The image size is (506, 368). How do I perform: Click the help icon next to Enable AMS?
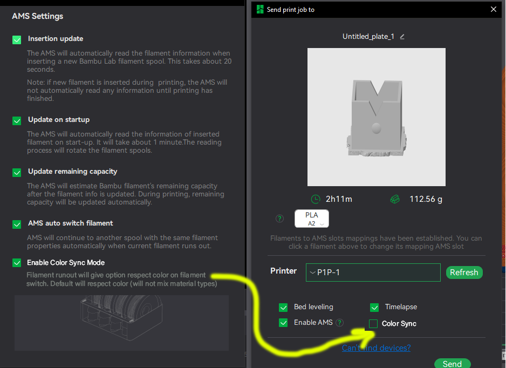point(339,323)
